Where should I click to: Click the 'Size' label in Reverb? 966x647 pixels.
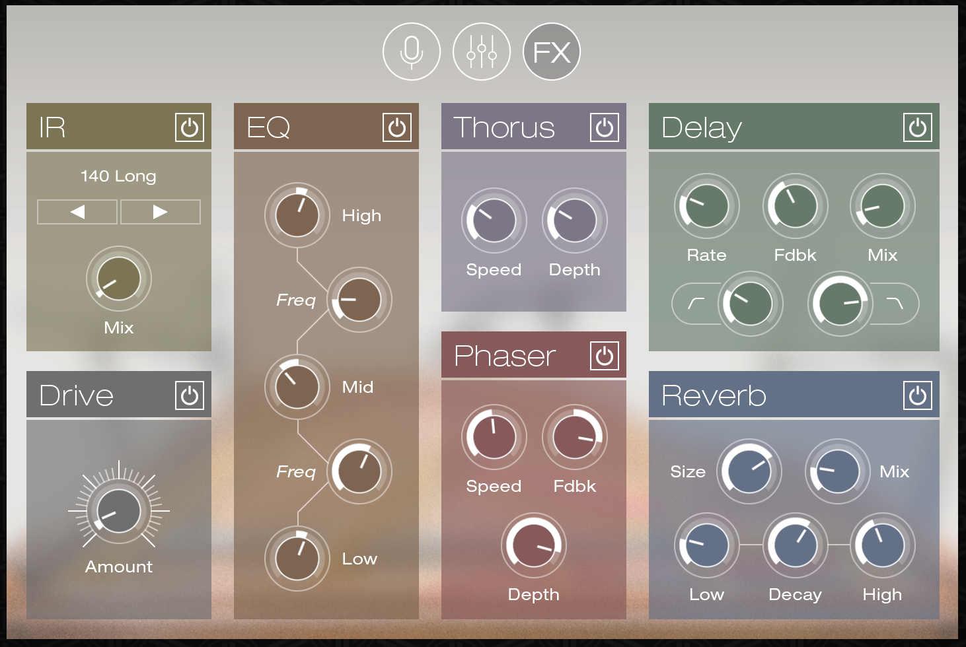[x=688, y=471]
